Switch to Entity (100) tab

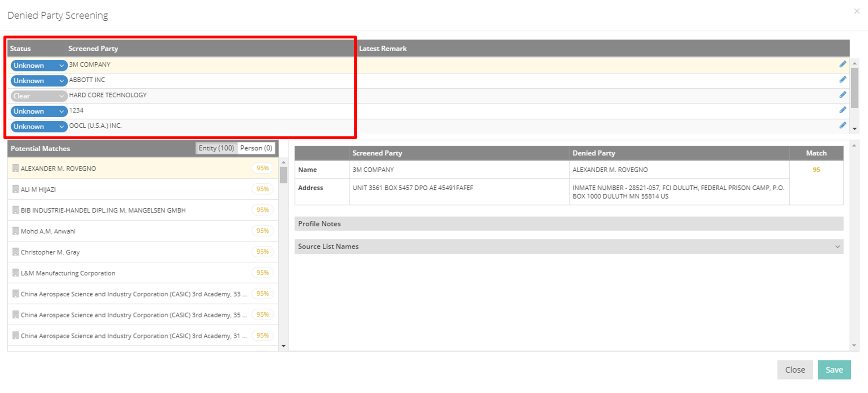(216, 148)
